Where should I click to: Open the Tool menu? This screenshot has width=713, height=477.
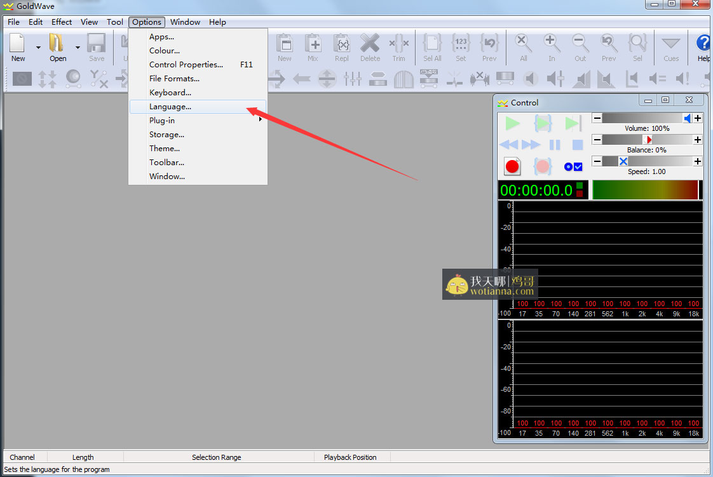click(x=114, y=22)
